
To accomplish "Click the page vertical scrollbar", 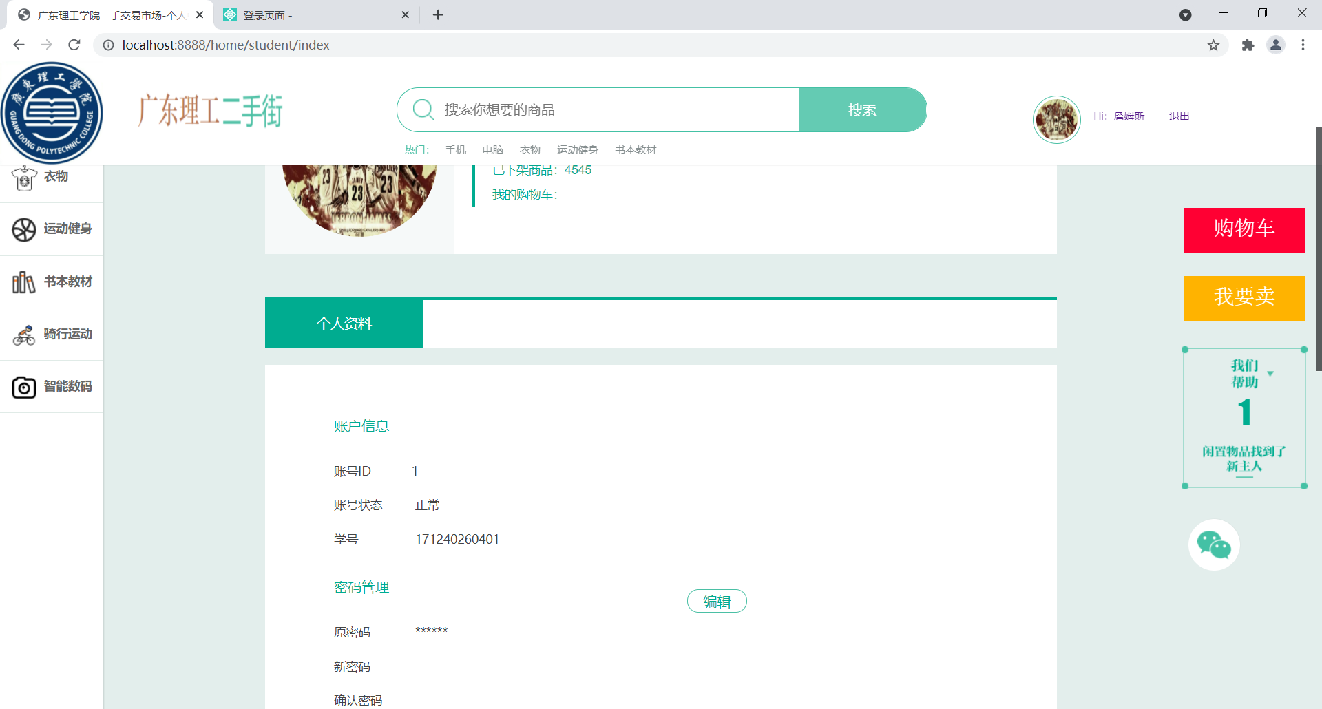I will pos(1319,248).
